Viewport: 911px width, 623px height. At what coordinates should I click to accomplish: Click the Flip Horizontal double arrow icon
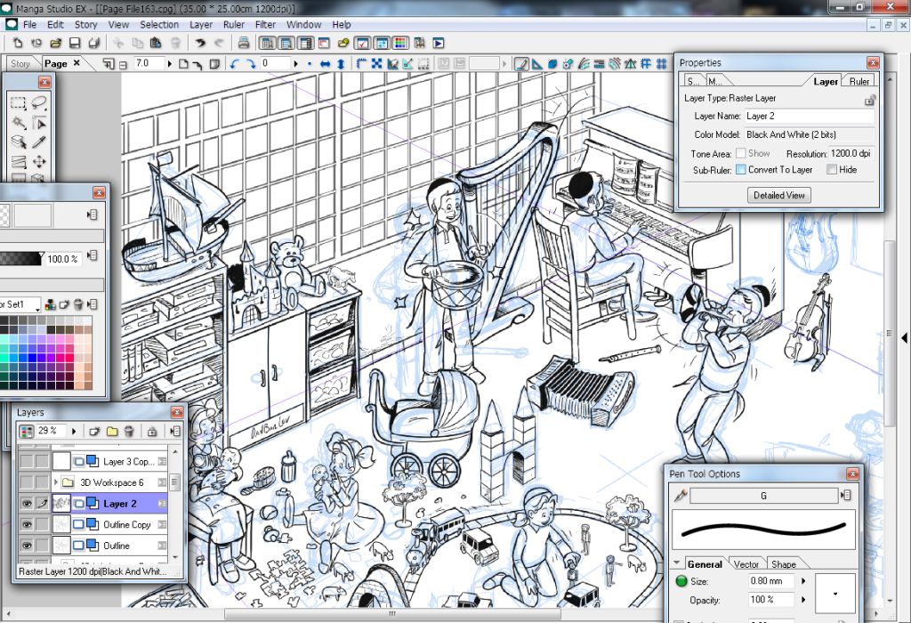(325, 63)
